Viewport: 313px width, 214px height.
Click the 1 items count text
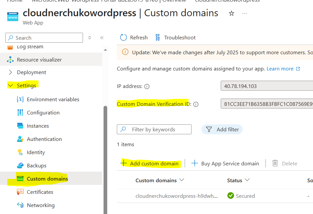[x=125, y=145]
